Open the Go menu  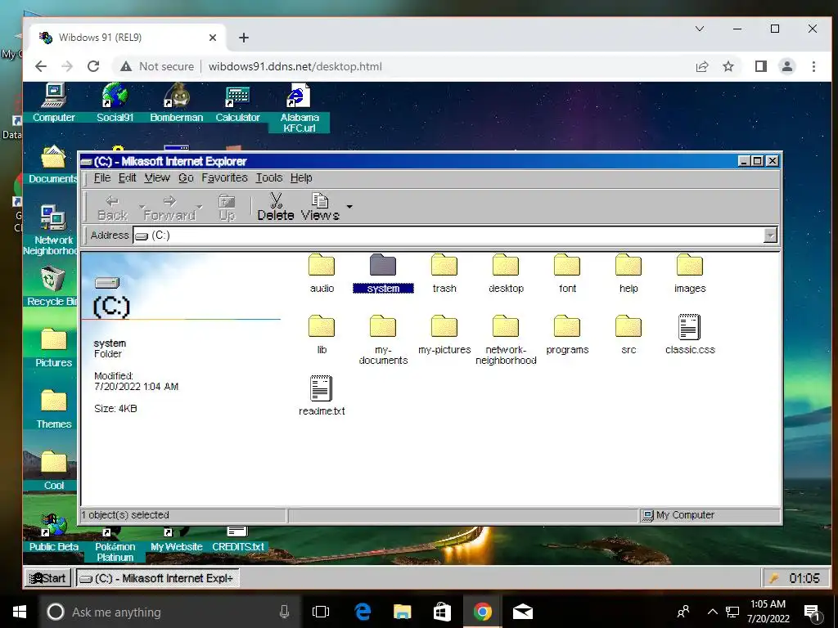point(186,177)
